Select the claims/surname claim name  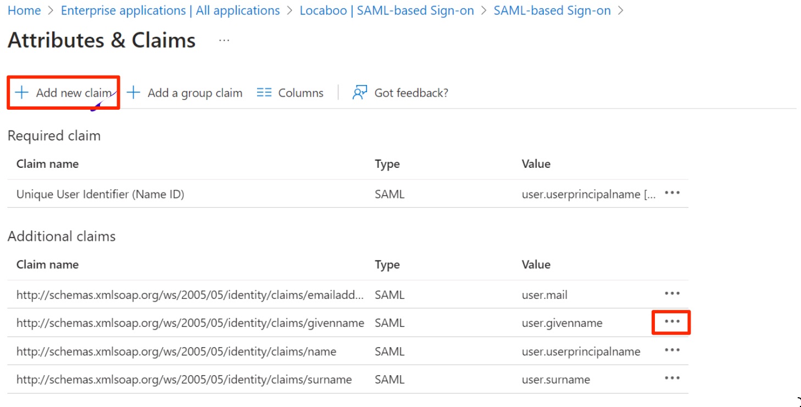coord(184,380)
